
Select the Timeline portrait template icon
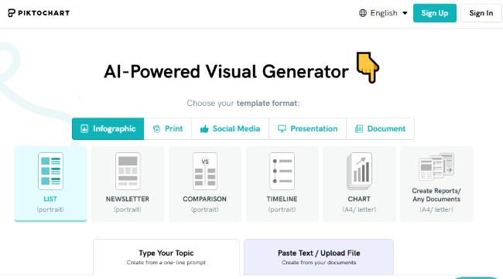pyautogui.click(x=282, y=171)
